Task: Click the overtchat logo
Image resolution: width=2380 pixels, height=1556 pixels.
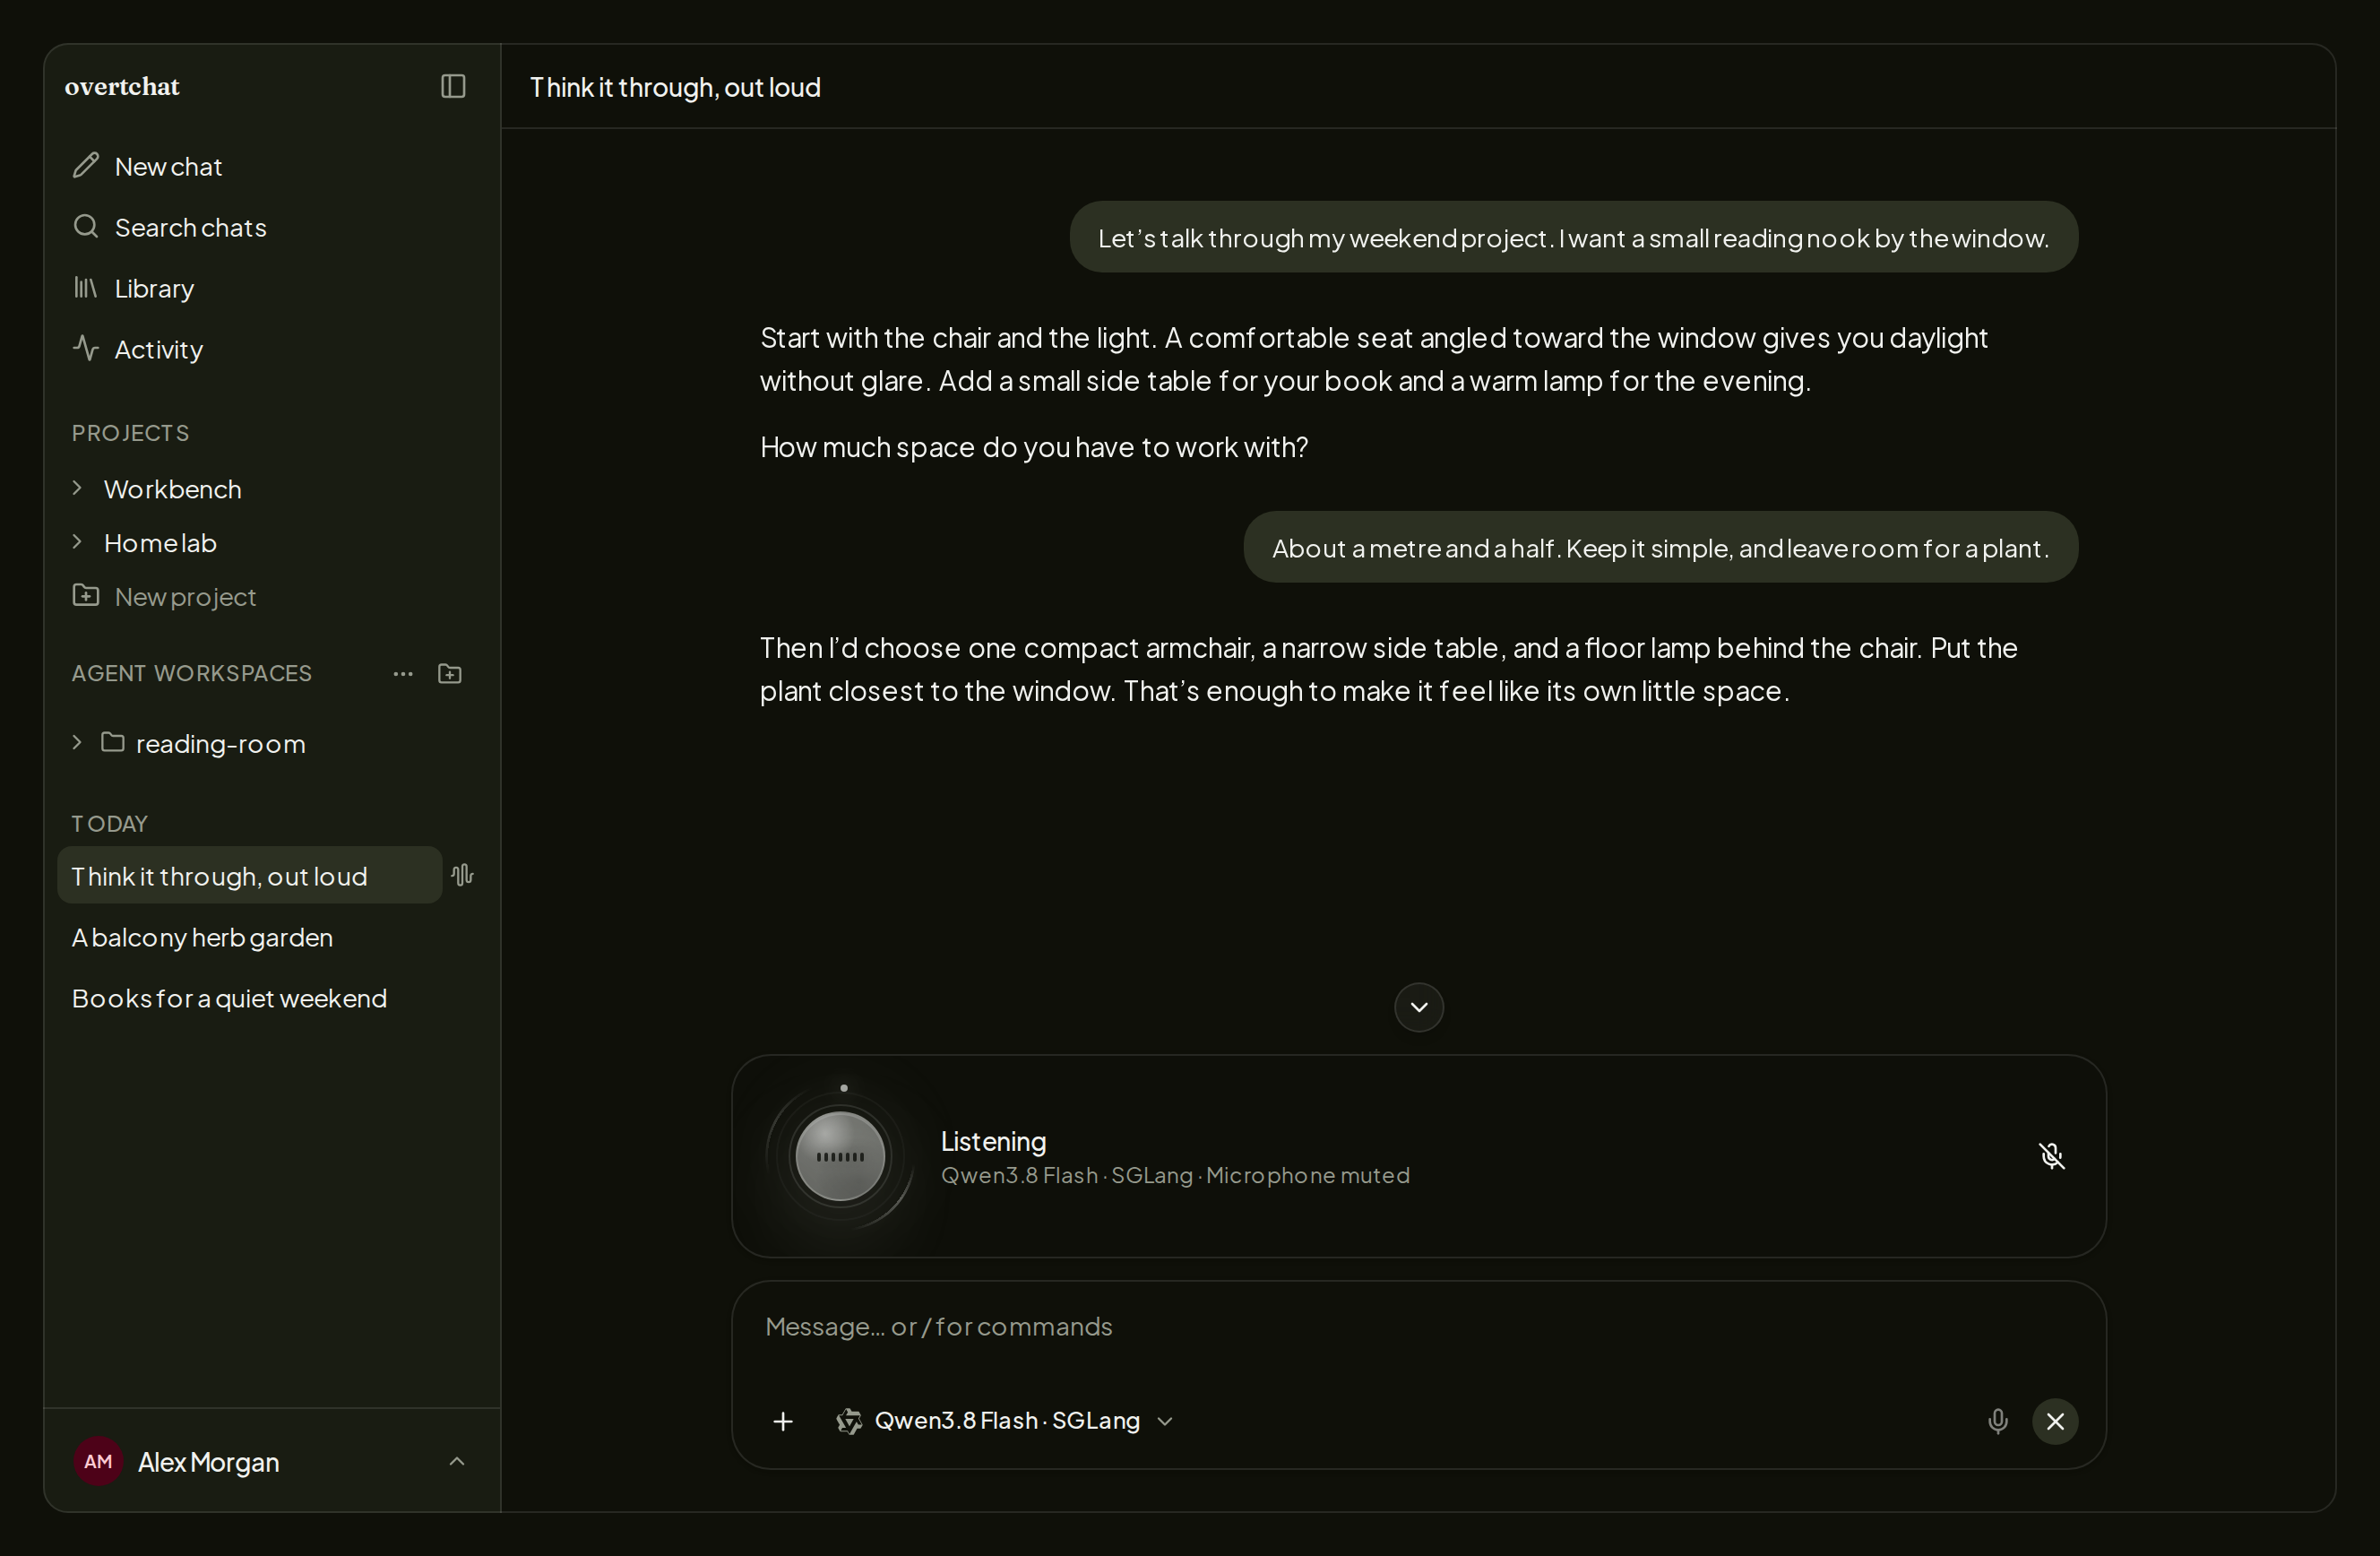Action: pos(122,86)
